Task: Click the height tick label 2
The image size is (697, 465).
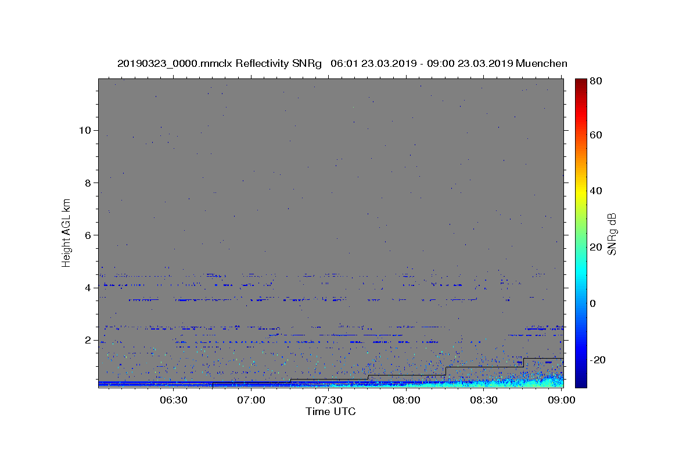Action: tap(88, 340)
